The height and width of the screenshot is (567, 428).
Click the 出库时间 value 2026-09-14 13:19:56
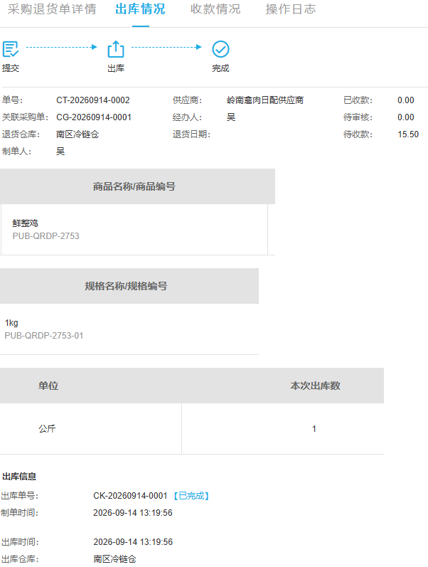tap(133, 541)
